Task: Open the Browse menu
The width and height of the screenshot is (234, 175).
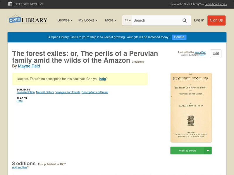Action: (x=65, y=20)
